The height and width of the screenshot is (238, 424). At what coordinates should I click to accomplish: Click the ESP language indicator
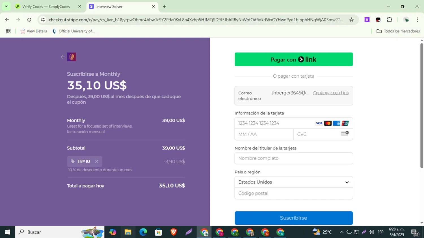tap(380, 232)
